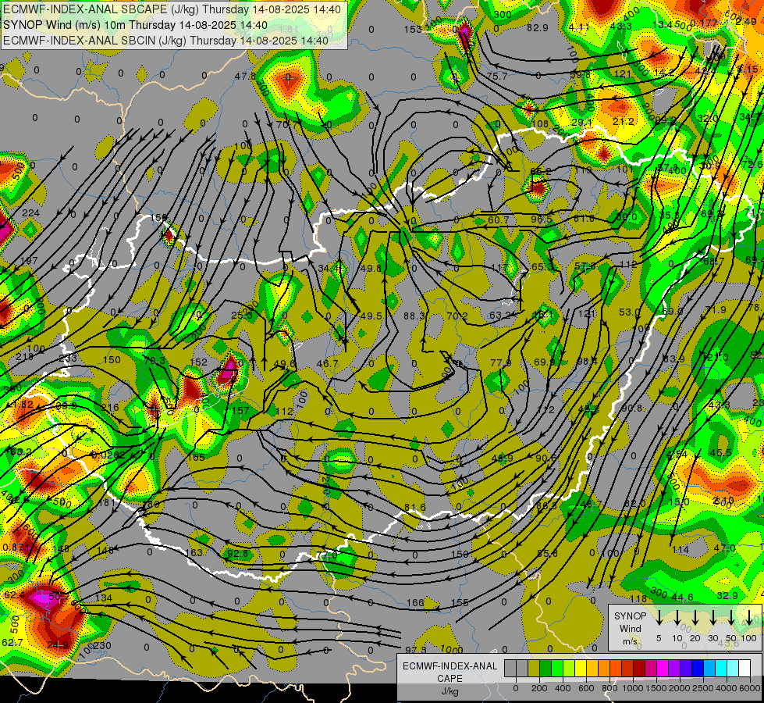Click the 10 m/s wind arrow in legend
The width and height of the screenshot is (764, 703).
click(677, 617)
